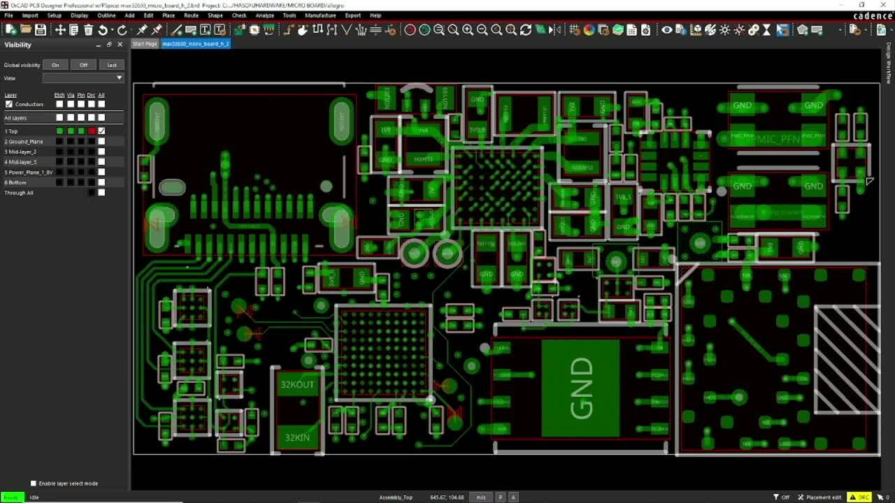Screen dimensions: 895x503
Task: Open the mils units dropdown in status bar
Action: (481, 497)
